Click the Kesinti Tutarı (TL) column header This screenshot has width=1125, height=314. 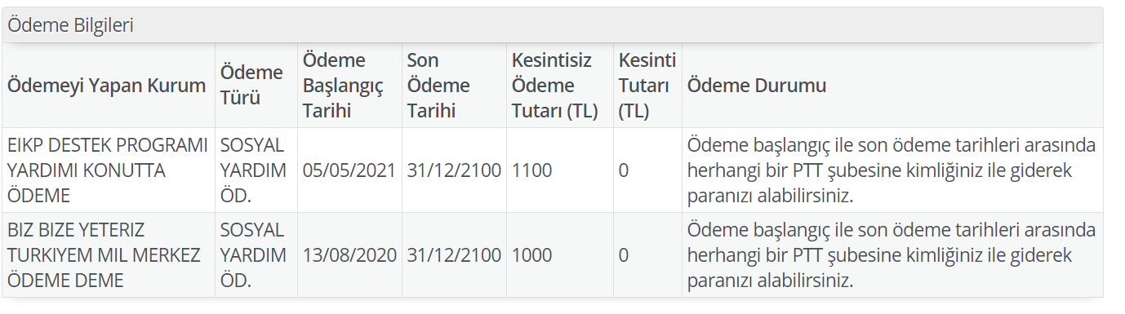click(x=647, y=86)
